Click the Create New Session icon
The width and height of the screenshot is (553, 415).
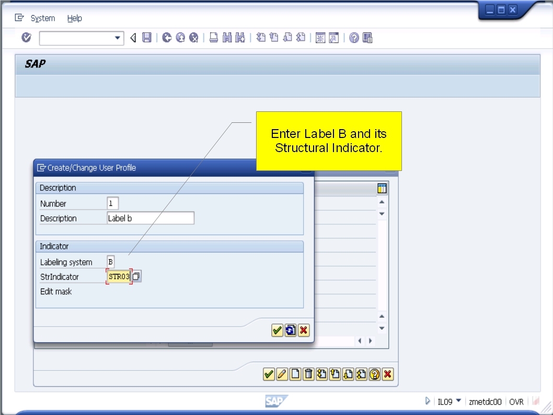(x=260, y=37)
